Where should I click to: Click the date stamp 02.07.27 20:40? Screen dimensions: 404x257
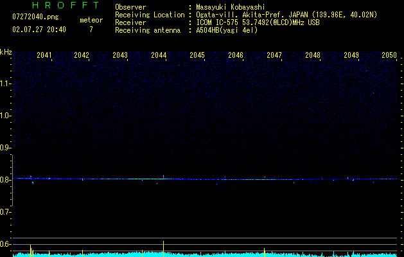tap(39, 30)
